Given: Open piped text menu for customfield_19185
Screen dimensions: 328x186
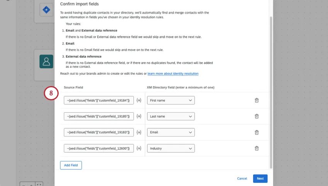Looking at the screenshot, I should 139,116.
